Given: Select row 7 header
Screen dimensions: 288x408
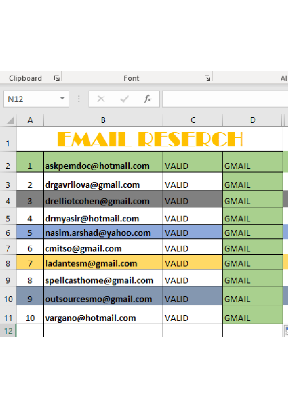Looking at the screenshot, I should pyautogui.click(x=8, y=247).
